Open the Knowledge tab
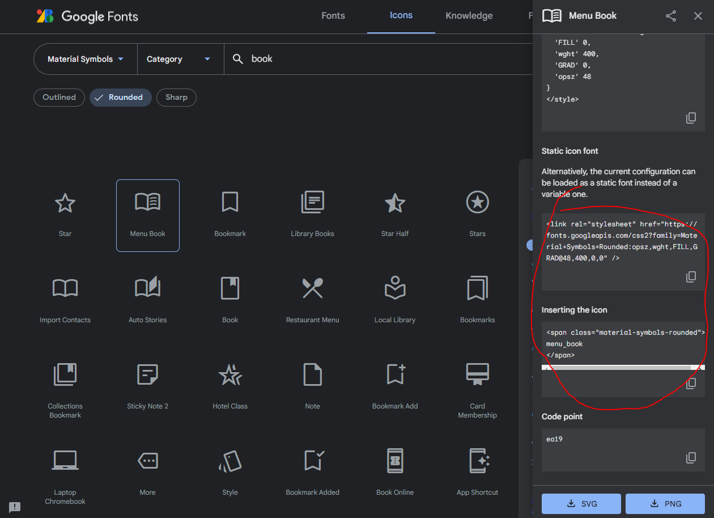This screenshot has height=518, width=714. (x=469, y=16)
